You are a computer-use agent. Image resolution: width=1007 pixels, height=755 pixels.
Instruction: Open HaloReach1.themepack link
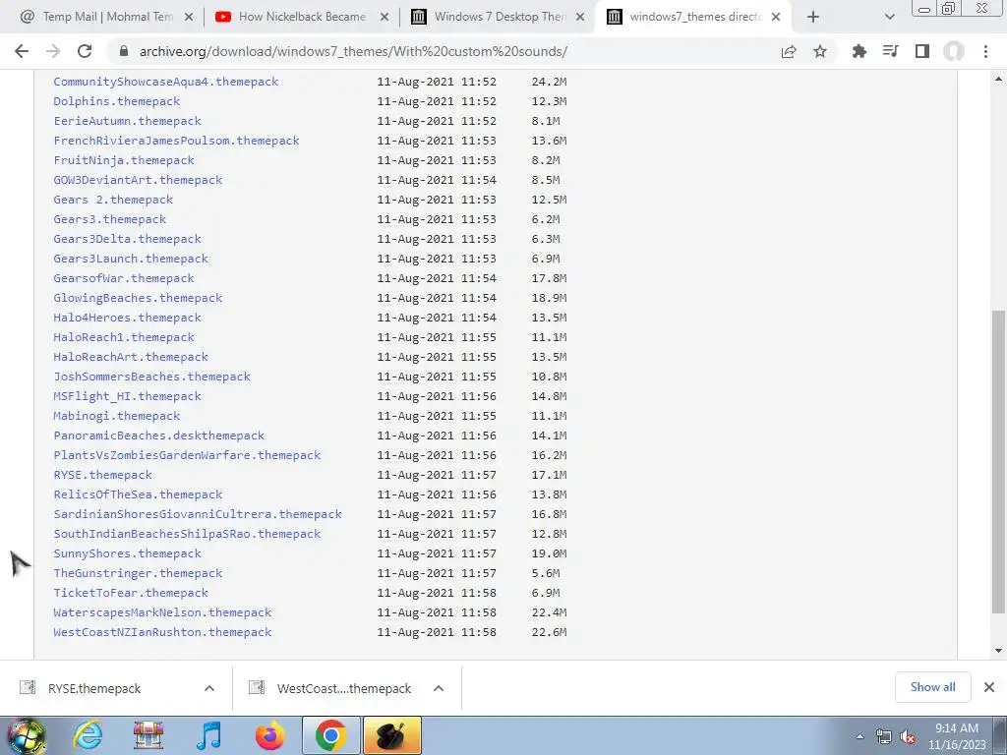pos(124,337)
